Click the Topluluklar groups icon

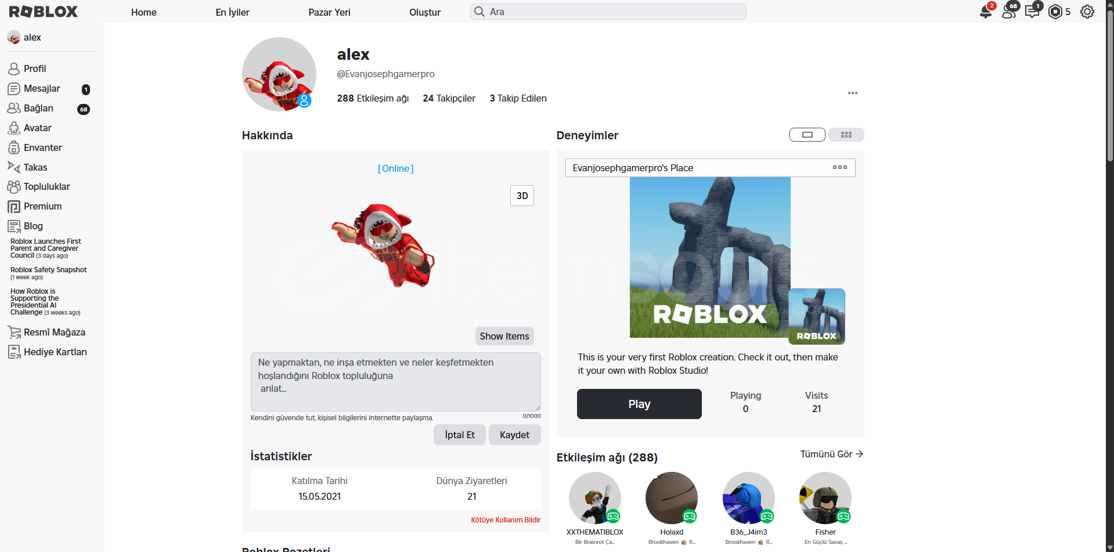[14, 187]
